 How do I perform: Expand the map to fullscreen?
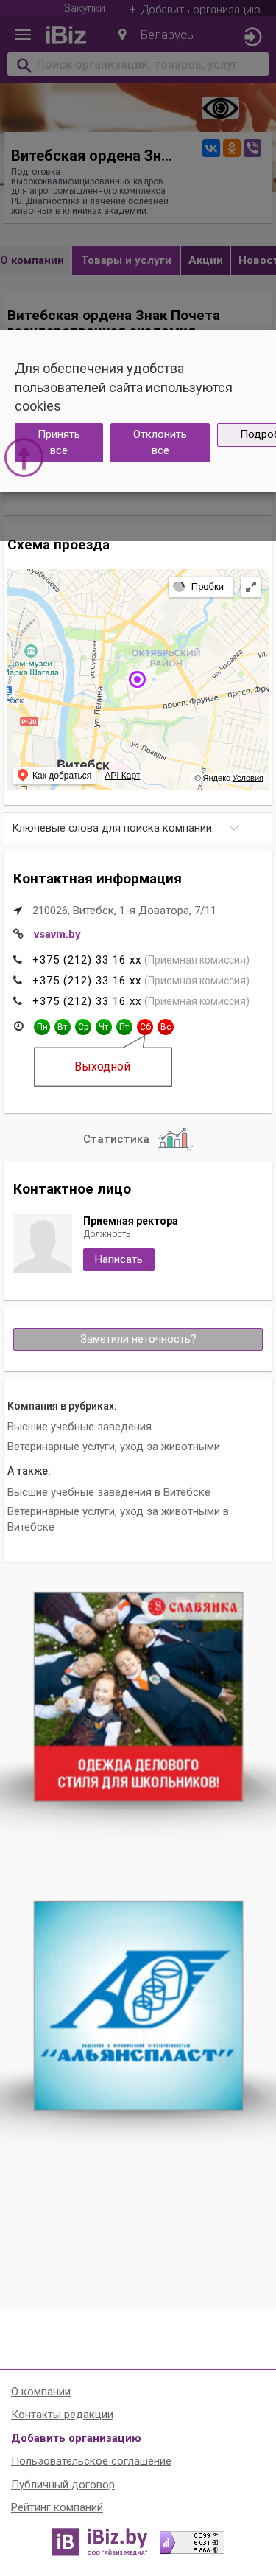[x=251, y=587]
